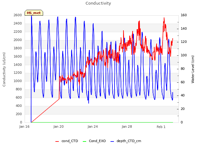The width and height of the screenshot is (197, 147).
Task: Click the Water Level (cm) axis title
Action: 193,70
